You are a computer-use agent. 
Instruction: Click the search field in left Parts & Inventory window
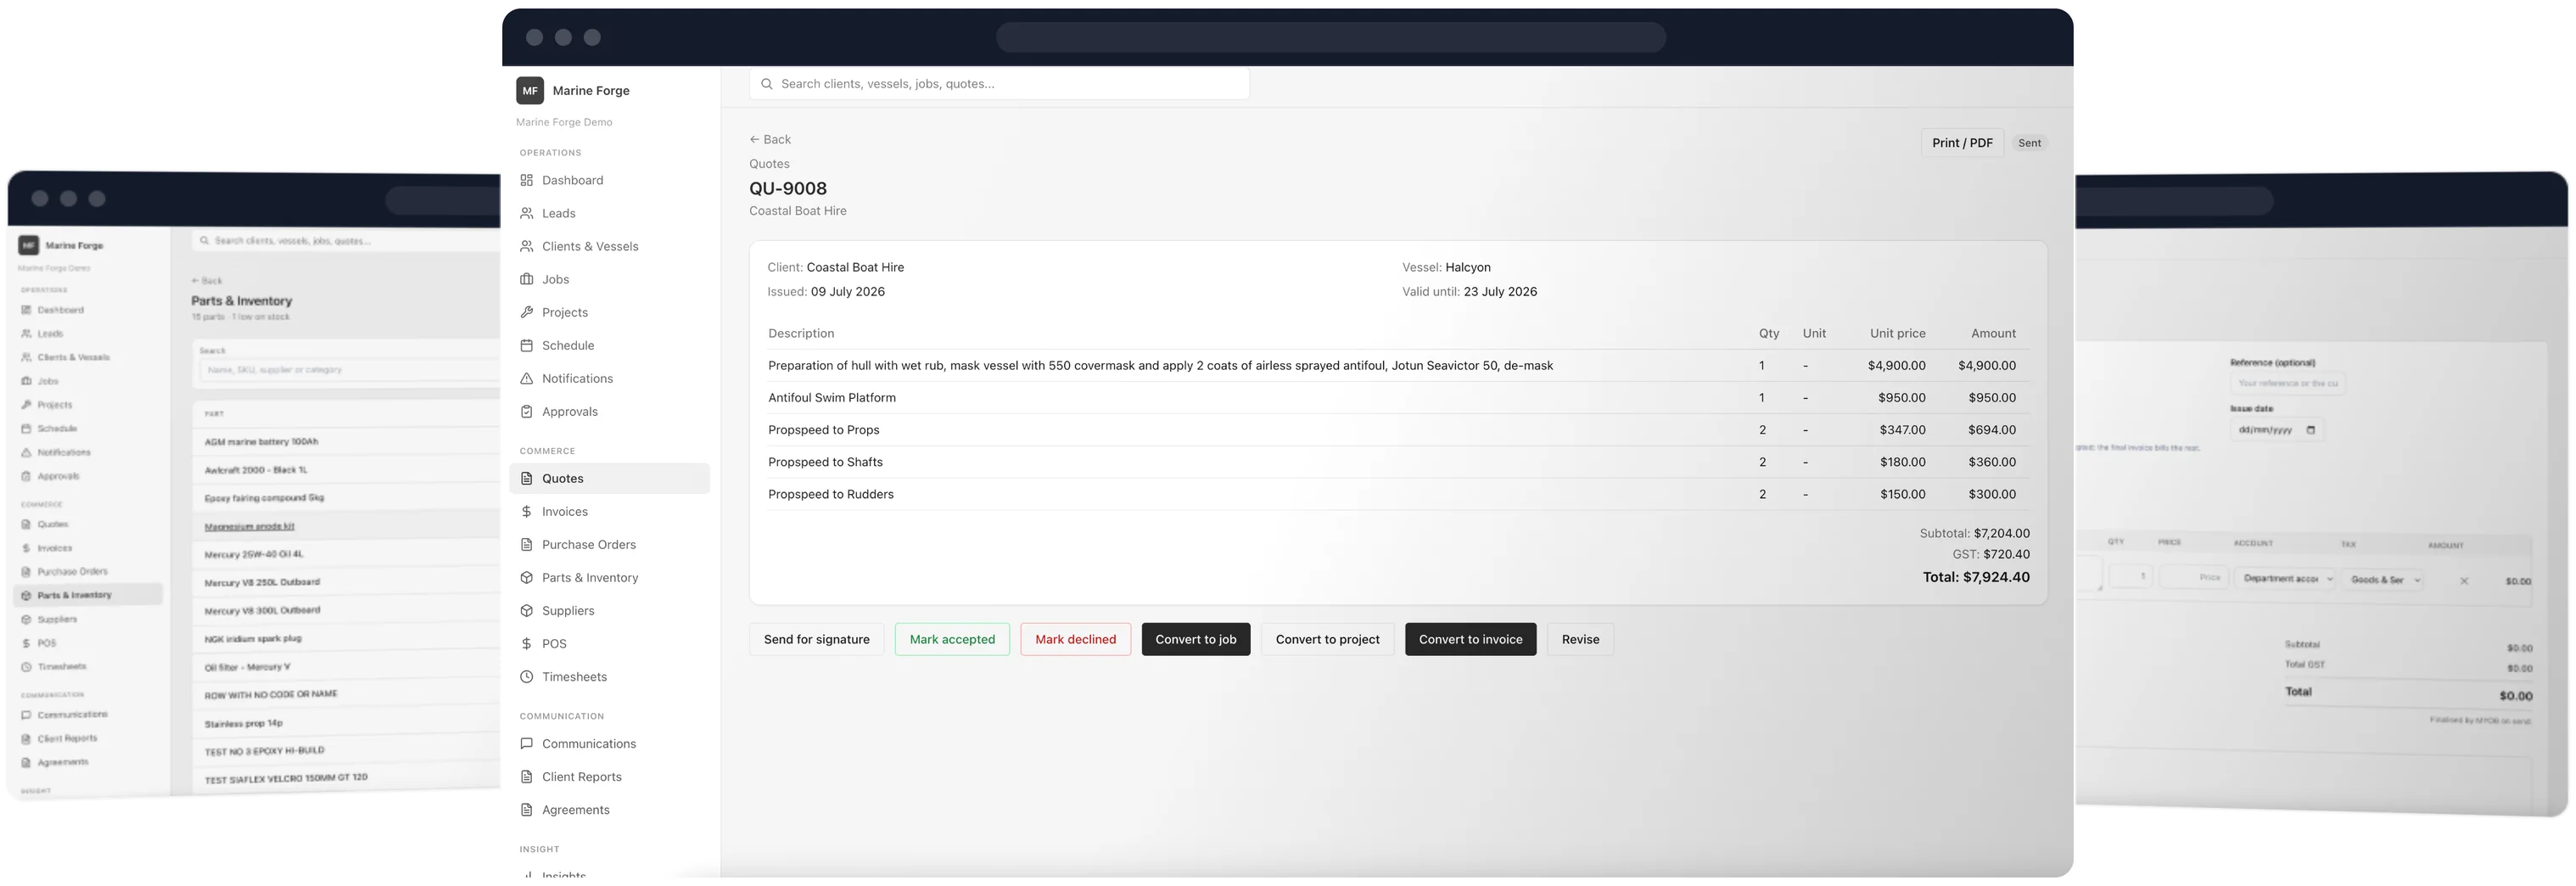[x=350, y=370]
